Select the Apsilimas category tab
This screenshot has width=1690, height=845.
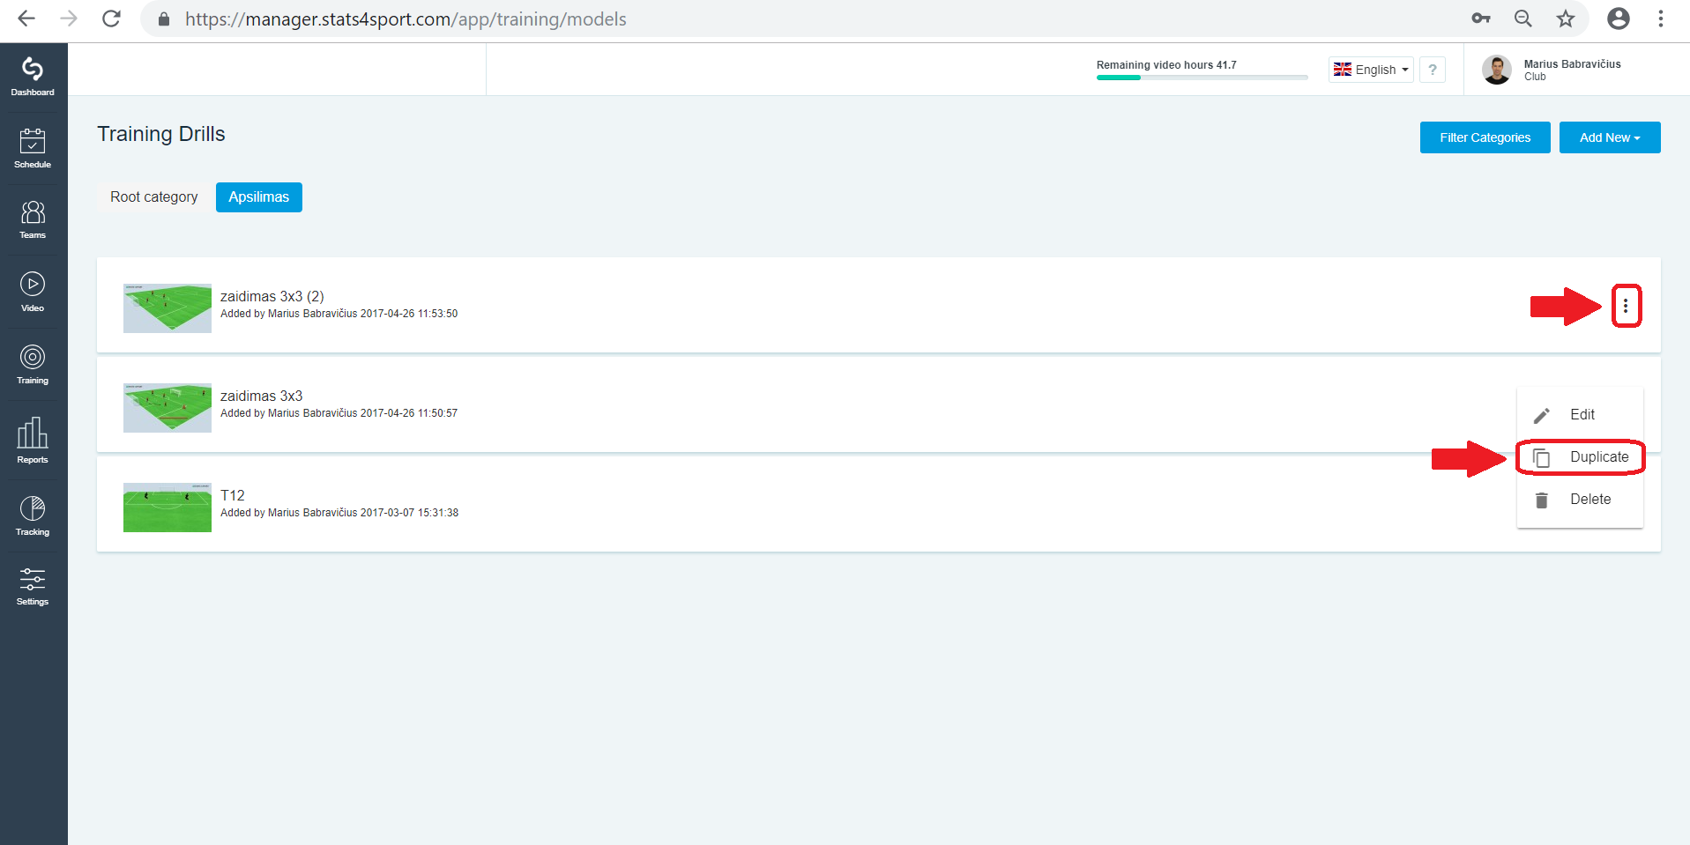pos(259,197)
